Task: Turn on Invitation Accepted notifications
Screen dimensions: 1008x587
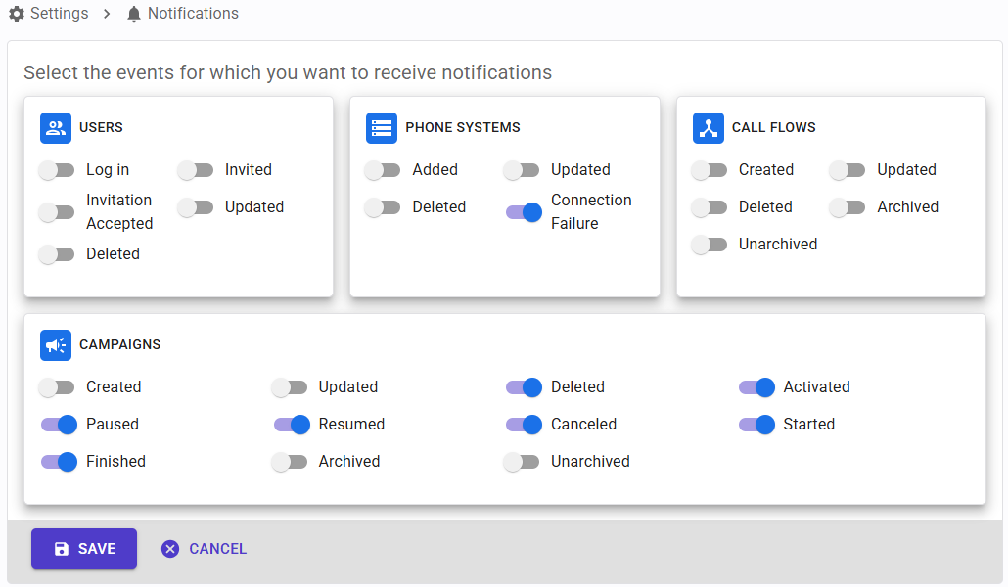Action: click(56, 211)
